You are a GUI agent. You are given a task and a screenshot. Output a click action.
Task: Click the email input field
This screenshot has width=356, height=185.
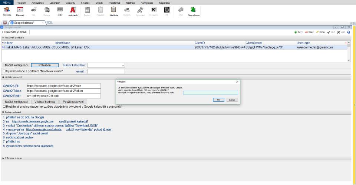(x=106, y=71)
